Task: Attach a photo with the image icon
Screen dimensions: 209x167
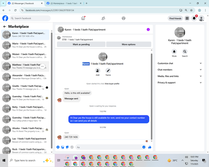Action: 63,147
